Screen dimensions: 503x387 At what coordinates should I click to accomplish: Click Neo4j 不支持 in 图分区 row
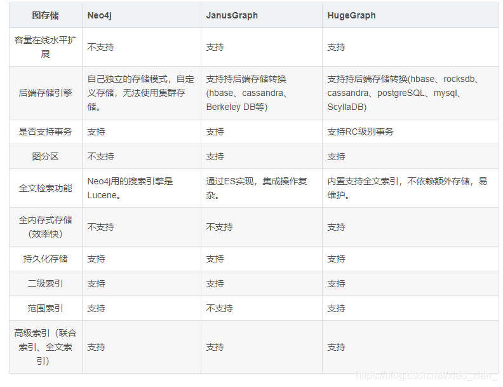pos(101,156)
